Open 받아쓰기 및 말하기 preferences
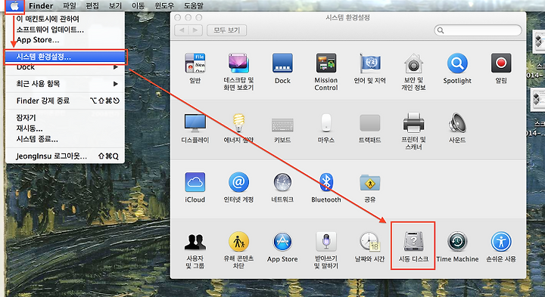The image size is (545, 297). click(326, 251)
